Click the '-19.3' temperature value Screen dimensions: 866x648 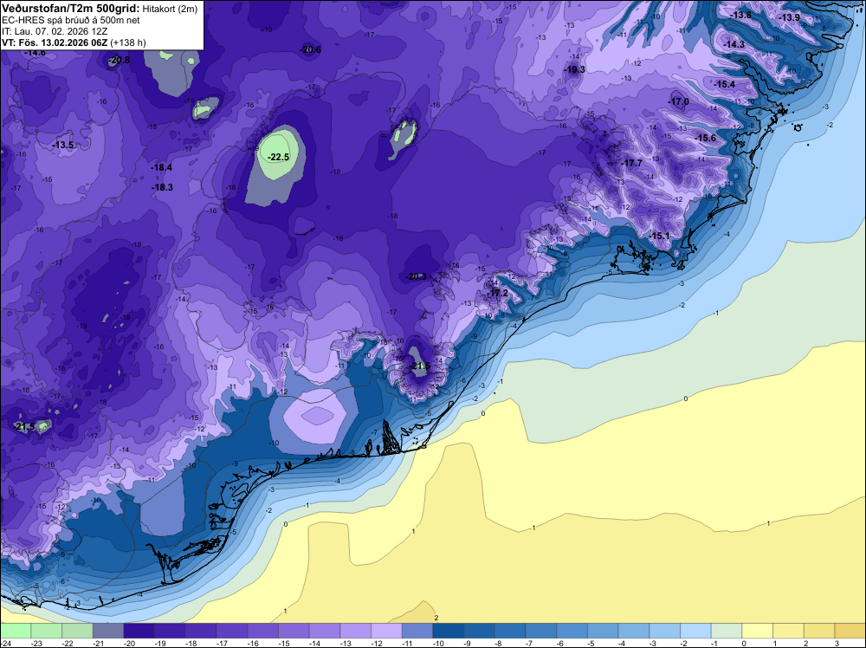pyautogui.click(x=574, y=69)
